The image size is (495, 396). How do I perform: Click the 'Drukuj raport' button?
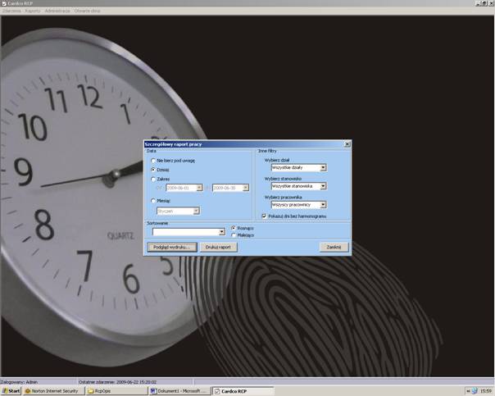click(218, 248)
